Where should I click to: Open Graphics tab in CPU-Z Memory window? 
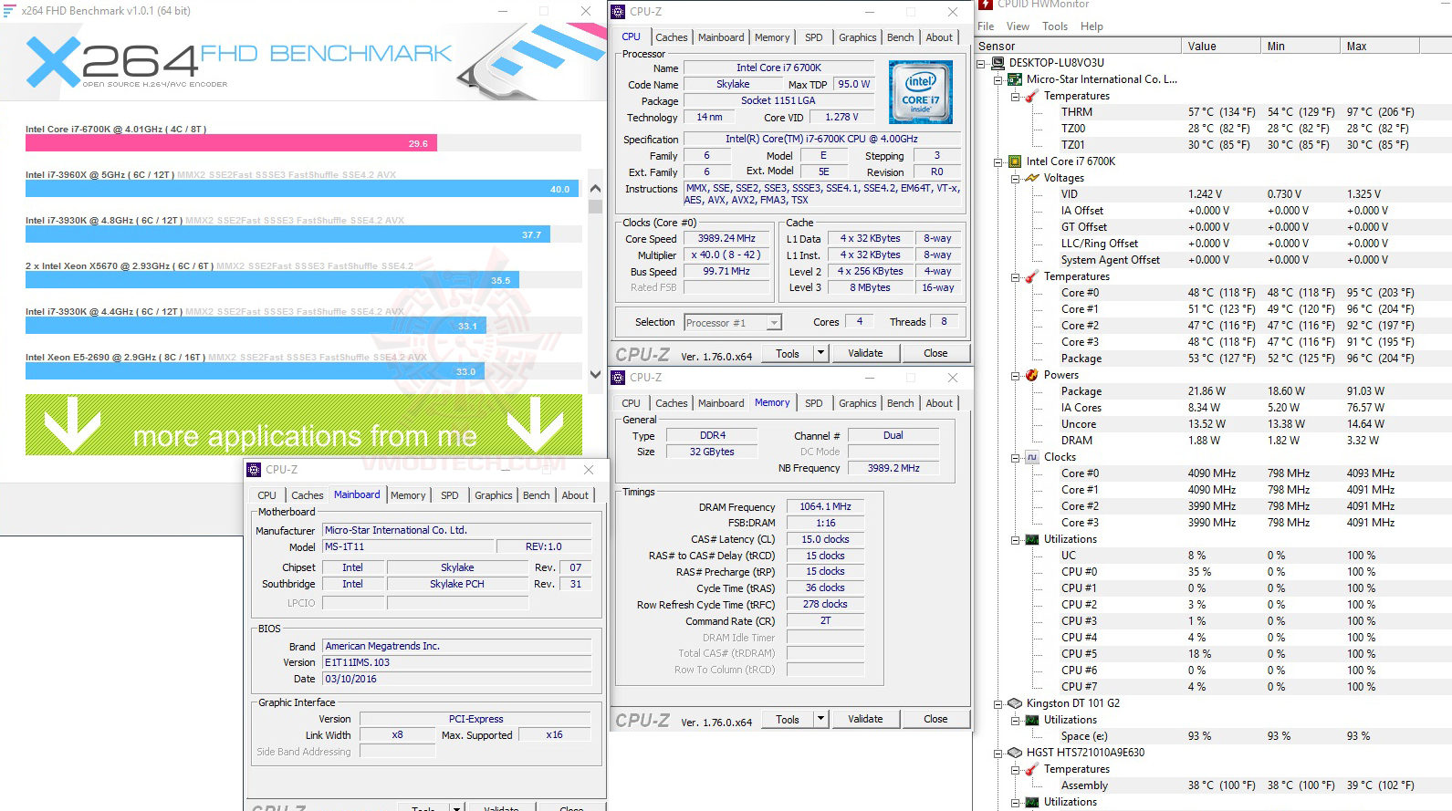pyautogui.click(x=857, y=403)
